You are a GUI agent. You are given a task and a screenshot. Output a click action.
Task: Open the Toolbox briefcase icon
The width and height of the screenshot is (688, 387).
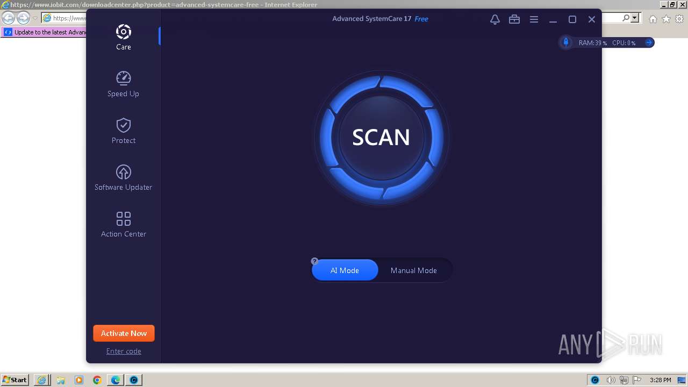pyautogui.click(x=514, y=19)
